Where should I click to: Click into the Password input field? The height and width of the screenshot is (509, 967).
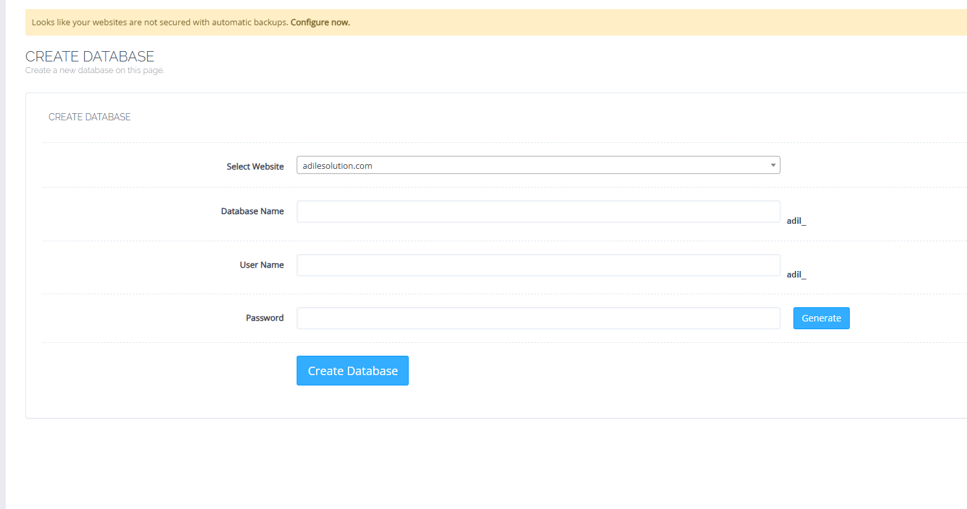point(538,318)
